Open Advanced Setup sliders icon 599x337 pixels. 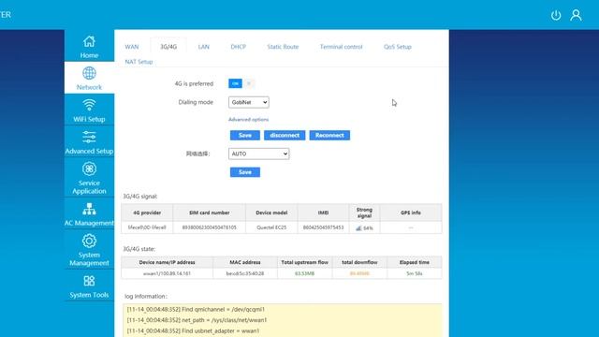(89, 137)
